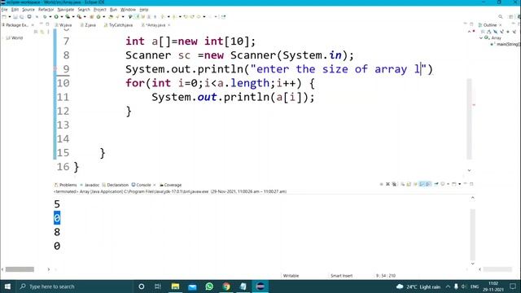
Task: Open the Run menu
Action: [113, 10]
